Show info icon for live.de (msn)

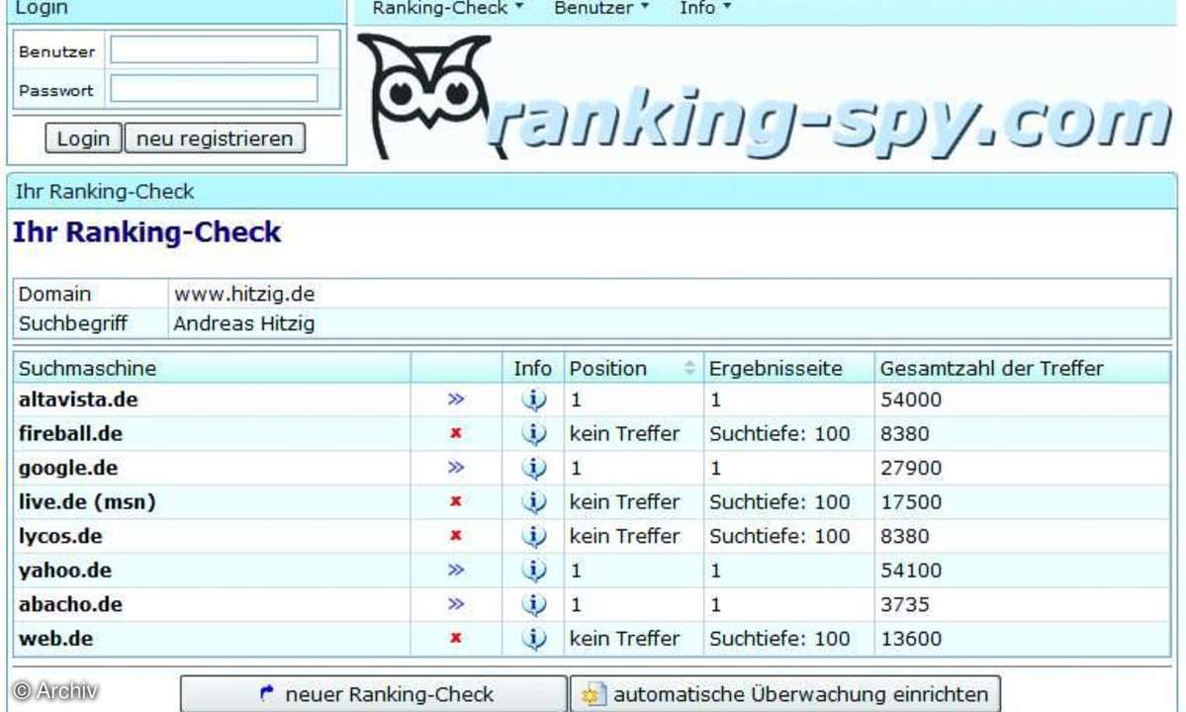coord(534,501)
